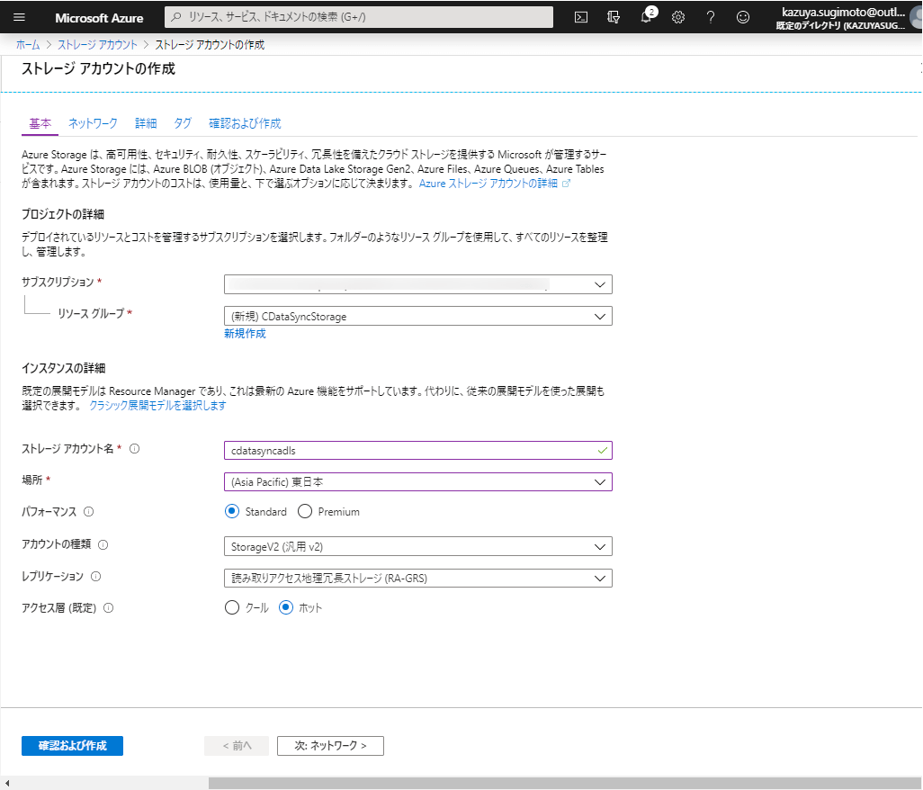Open the feedback smiley icon

743,17
